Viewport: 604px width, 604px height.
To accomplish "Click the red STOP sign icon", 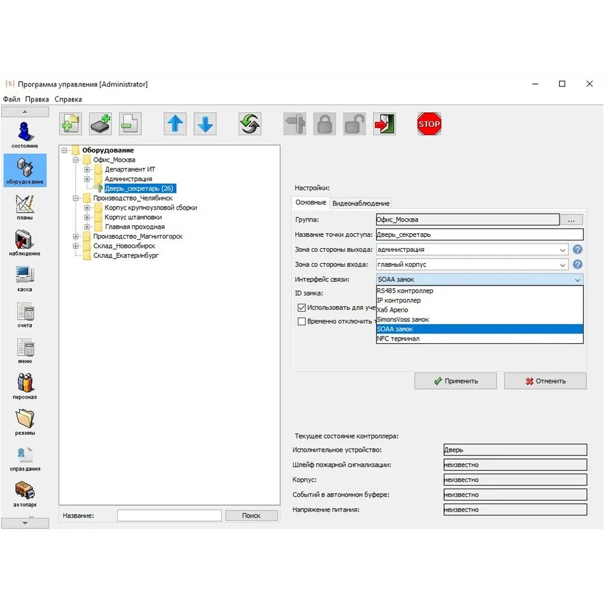I will (x=429, y=124).
